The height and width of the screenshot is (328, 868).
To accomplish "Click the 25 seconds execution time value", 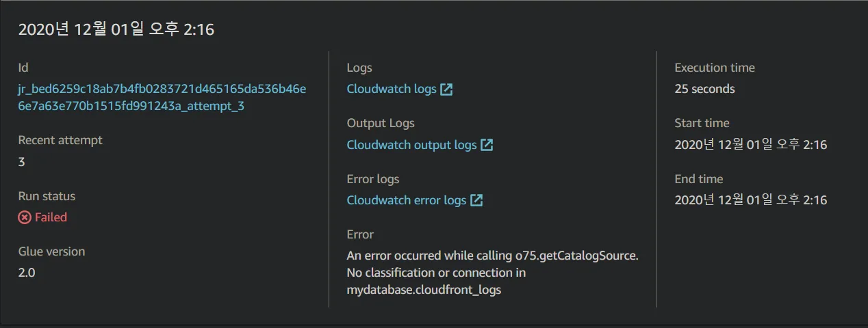I will click(704, 89).
